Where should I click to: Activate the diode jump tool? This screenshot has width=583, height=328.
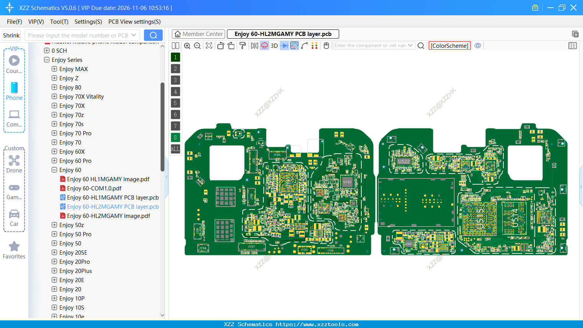click(284, 45)
